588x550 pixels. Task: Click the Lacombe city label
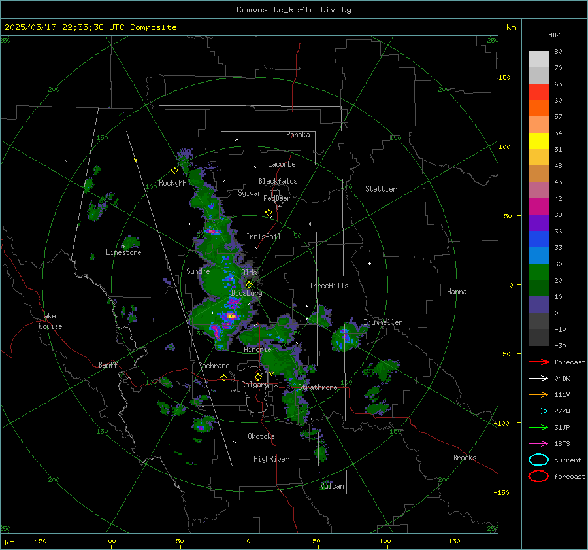pyautogui.click(x=282, y=164)
